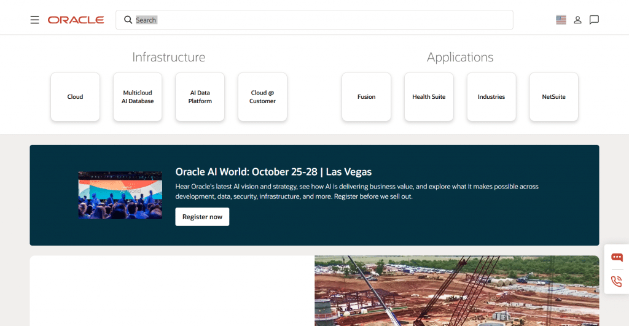Viewport: 629px width, 326px height.
Task: Open the contact chat bubble in header
Action: point(594,20)
